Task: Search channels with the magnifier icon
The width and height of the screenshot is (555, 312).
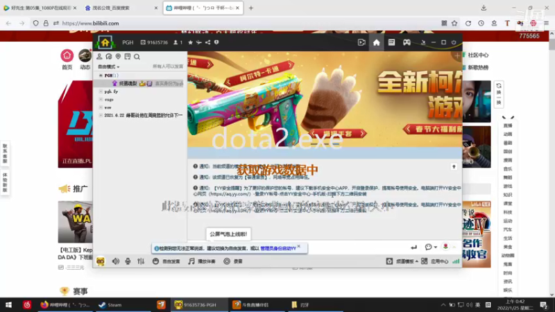Action: pyautogui.click(x=137, y=57)
